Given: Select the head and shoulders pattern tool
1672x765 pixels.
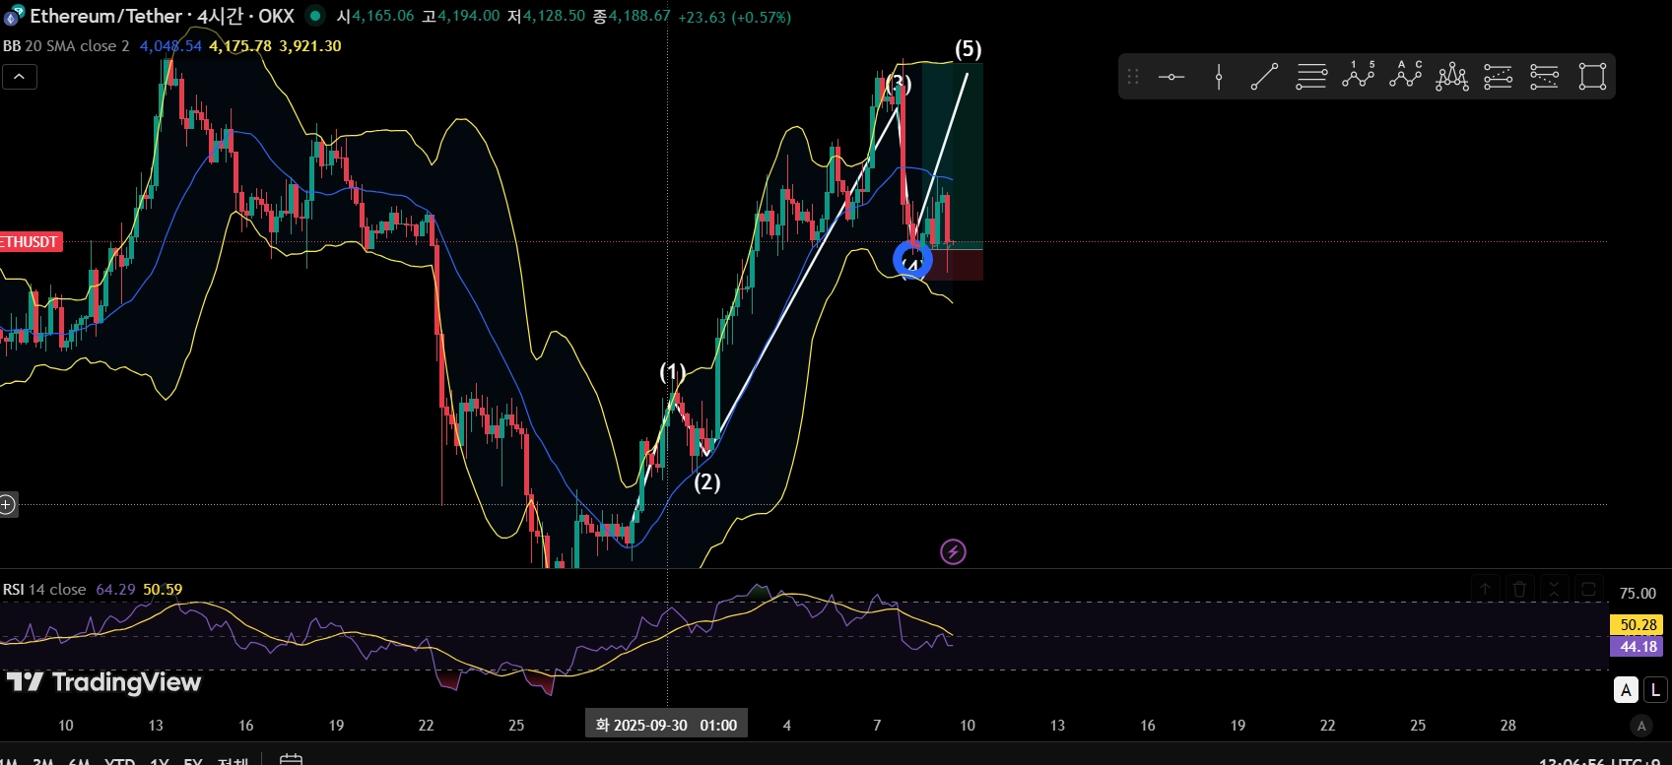Looking at the screenshot, I should pos(1451,77).
